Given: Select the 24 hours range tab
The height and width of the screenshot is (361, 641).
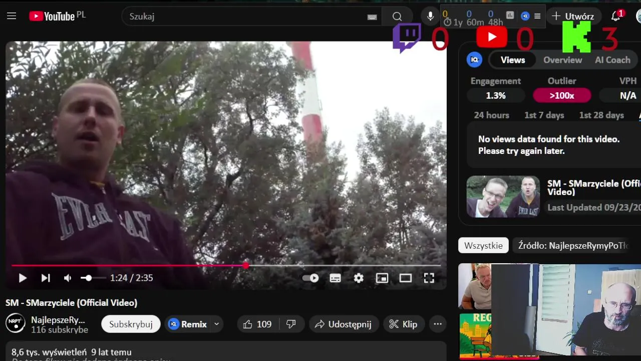Looking at the screenshot, I should click(491, 115).
